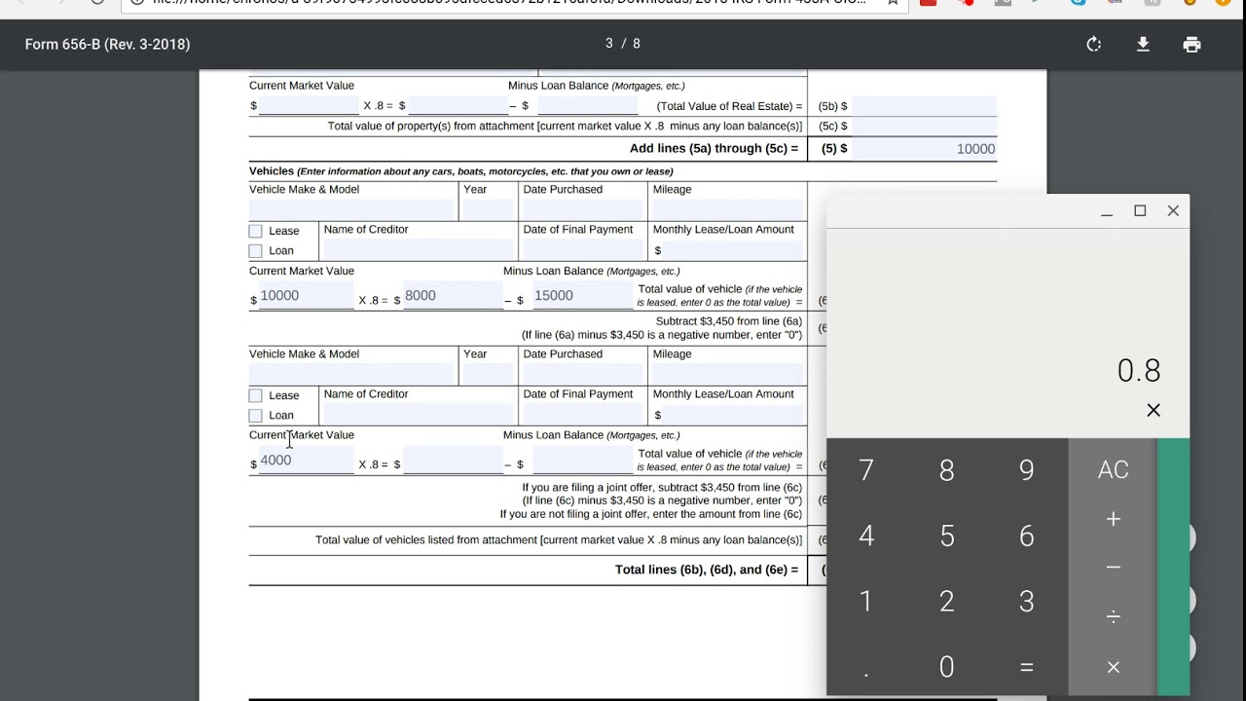Viewport: 1246px width, 701px height.
Task: Click second vehicle market value field 4000
Action: 306,461
